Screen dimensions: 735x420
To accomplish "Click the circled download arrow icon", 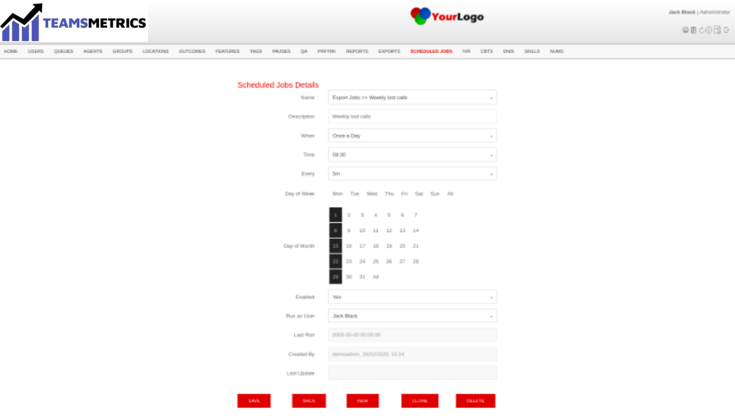I will tap(709, 30).
